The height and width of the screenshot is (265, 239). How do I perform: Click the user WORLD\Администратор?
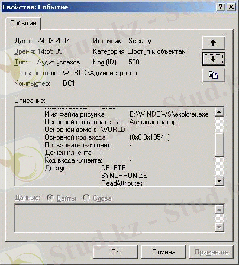click(100, 73)
